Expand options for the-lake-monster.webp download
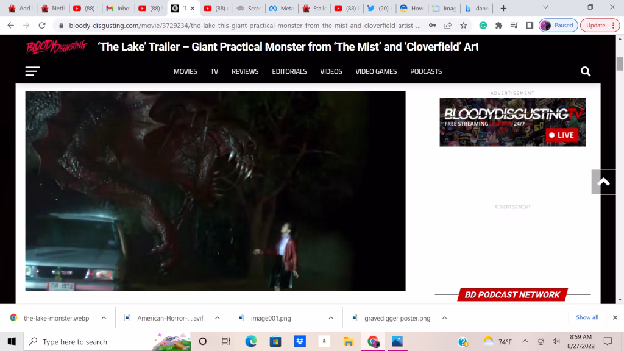Viewport: 624px width, 351px height. [104, 318]
